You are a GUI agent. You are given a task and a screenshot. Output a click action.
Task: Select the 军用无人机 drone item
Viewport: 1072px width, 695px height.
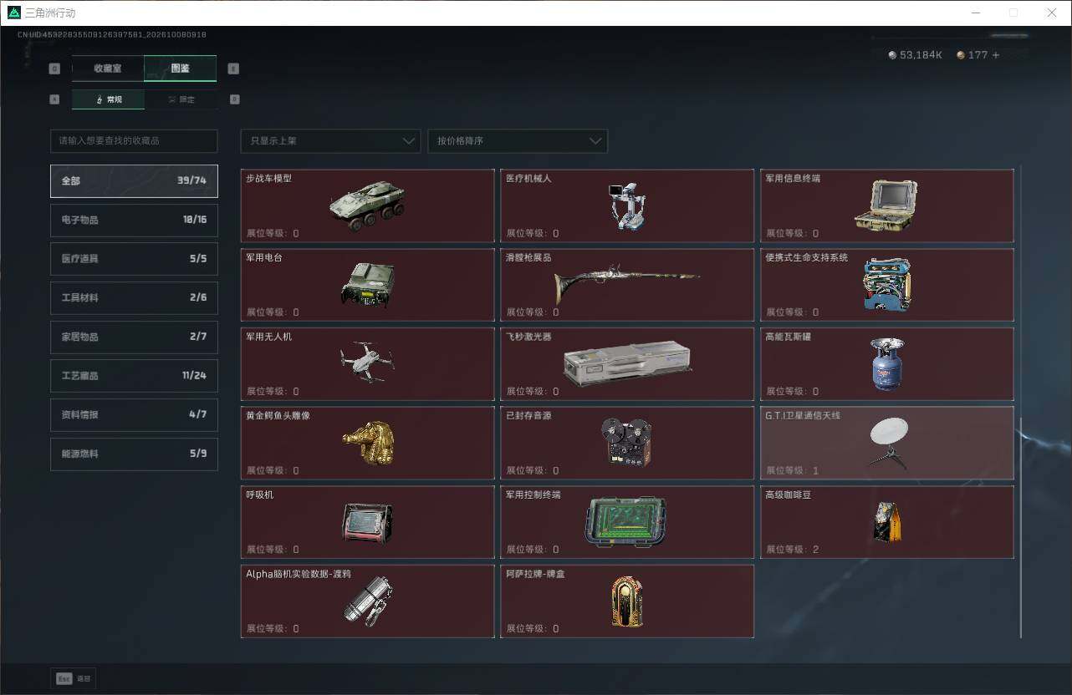(367, 363)
